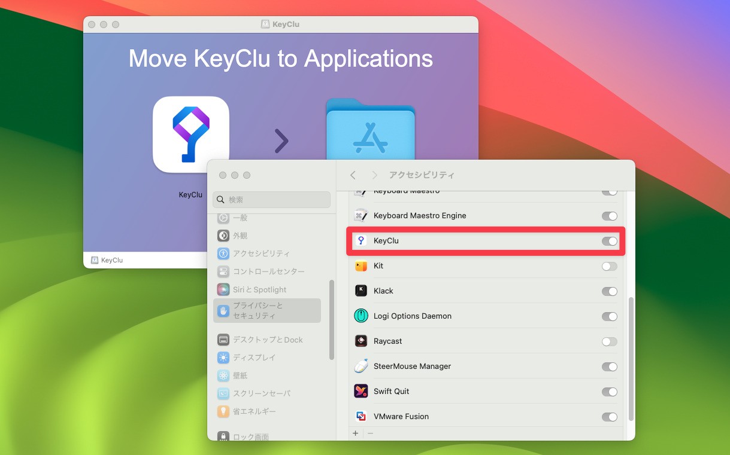730x455 pixels.
Task: Click the Klack app icon
Action: click(x=361, y=291)
